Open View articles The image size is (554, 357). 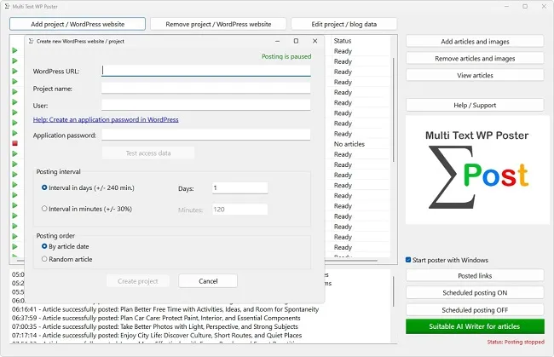tap(475, 75)
